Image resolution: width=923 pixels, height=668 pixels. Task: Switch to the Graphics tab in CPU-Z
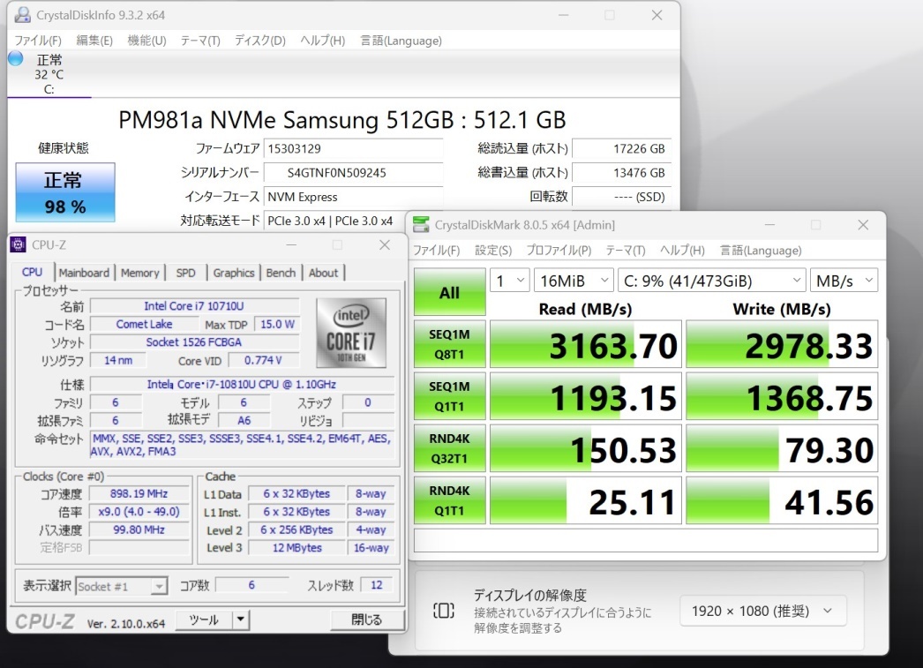(234, 273)
